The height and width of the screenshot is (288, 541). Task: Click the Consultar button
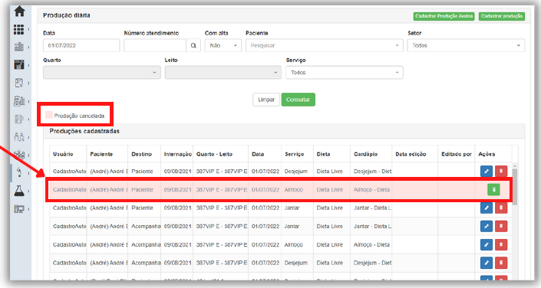pyautogui.click(x=298, y=100)
